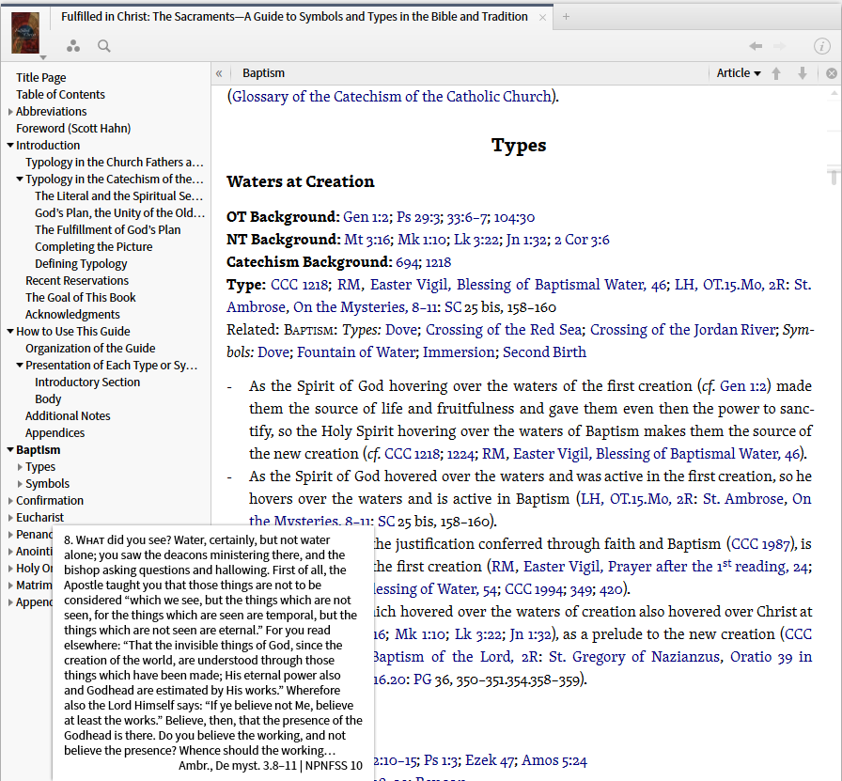Open The Literal and the Spiritual Senses entry
Viewport: 842px width, 781px height.
[x=118, y=196]
